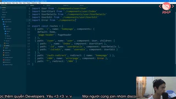176x99 pixels.
Task: Collapse the components folder
Action: pyautogui.click(x=4, y=29)
